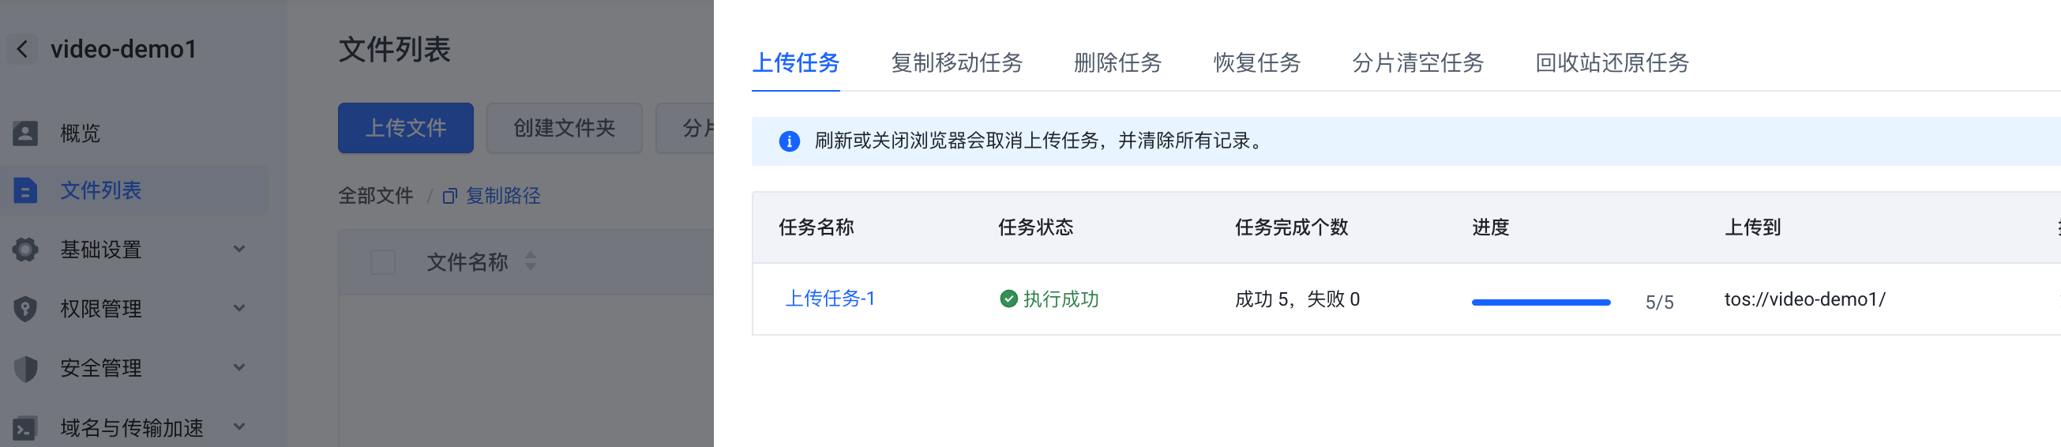
Task: Expand the 基础设置 chevron
Action: tap(239, 250)
